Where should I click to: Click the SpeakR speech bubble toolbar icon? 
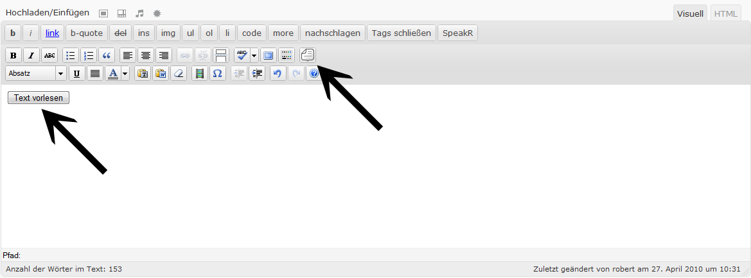pyautogui.click(x=308, y=55)
